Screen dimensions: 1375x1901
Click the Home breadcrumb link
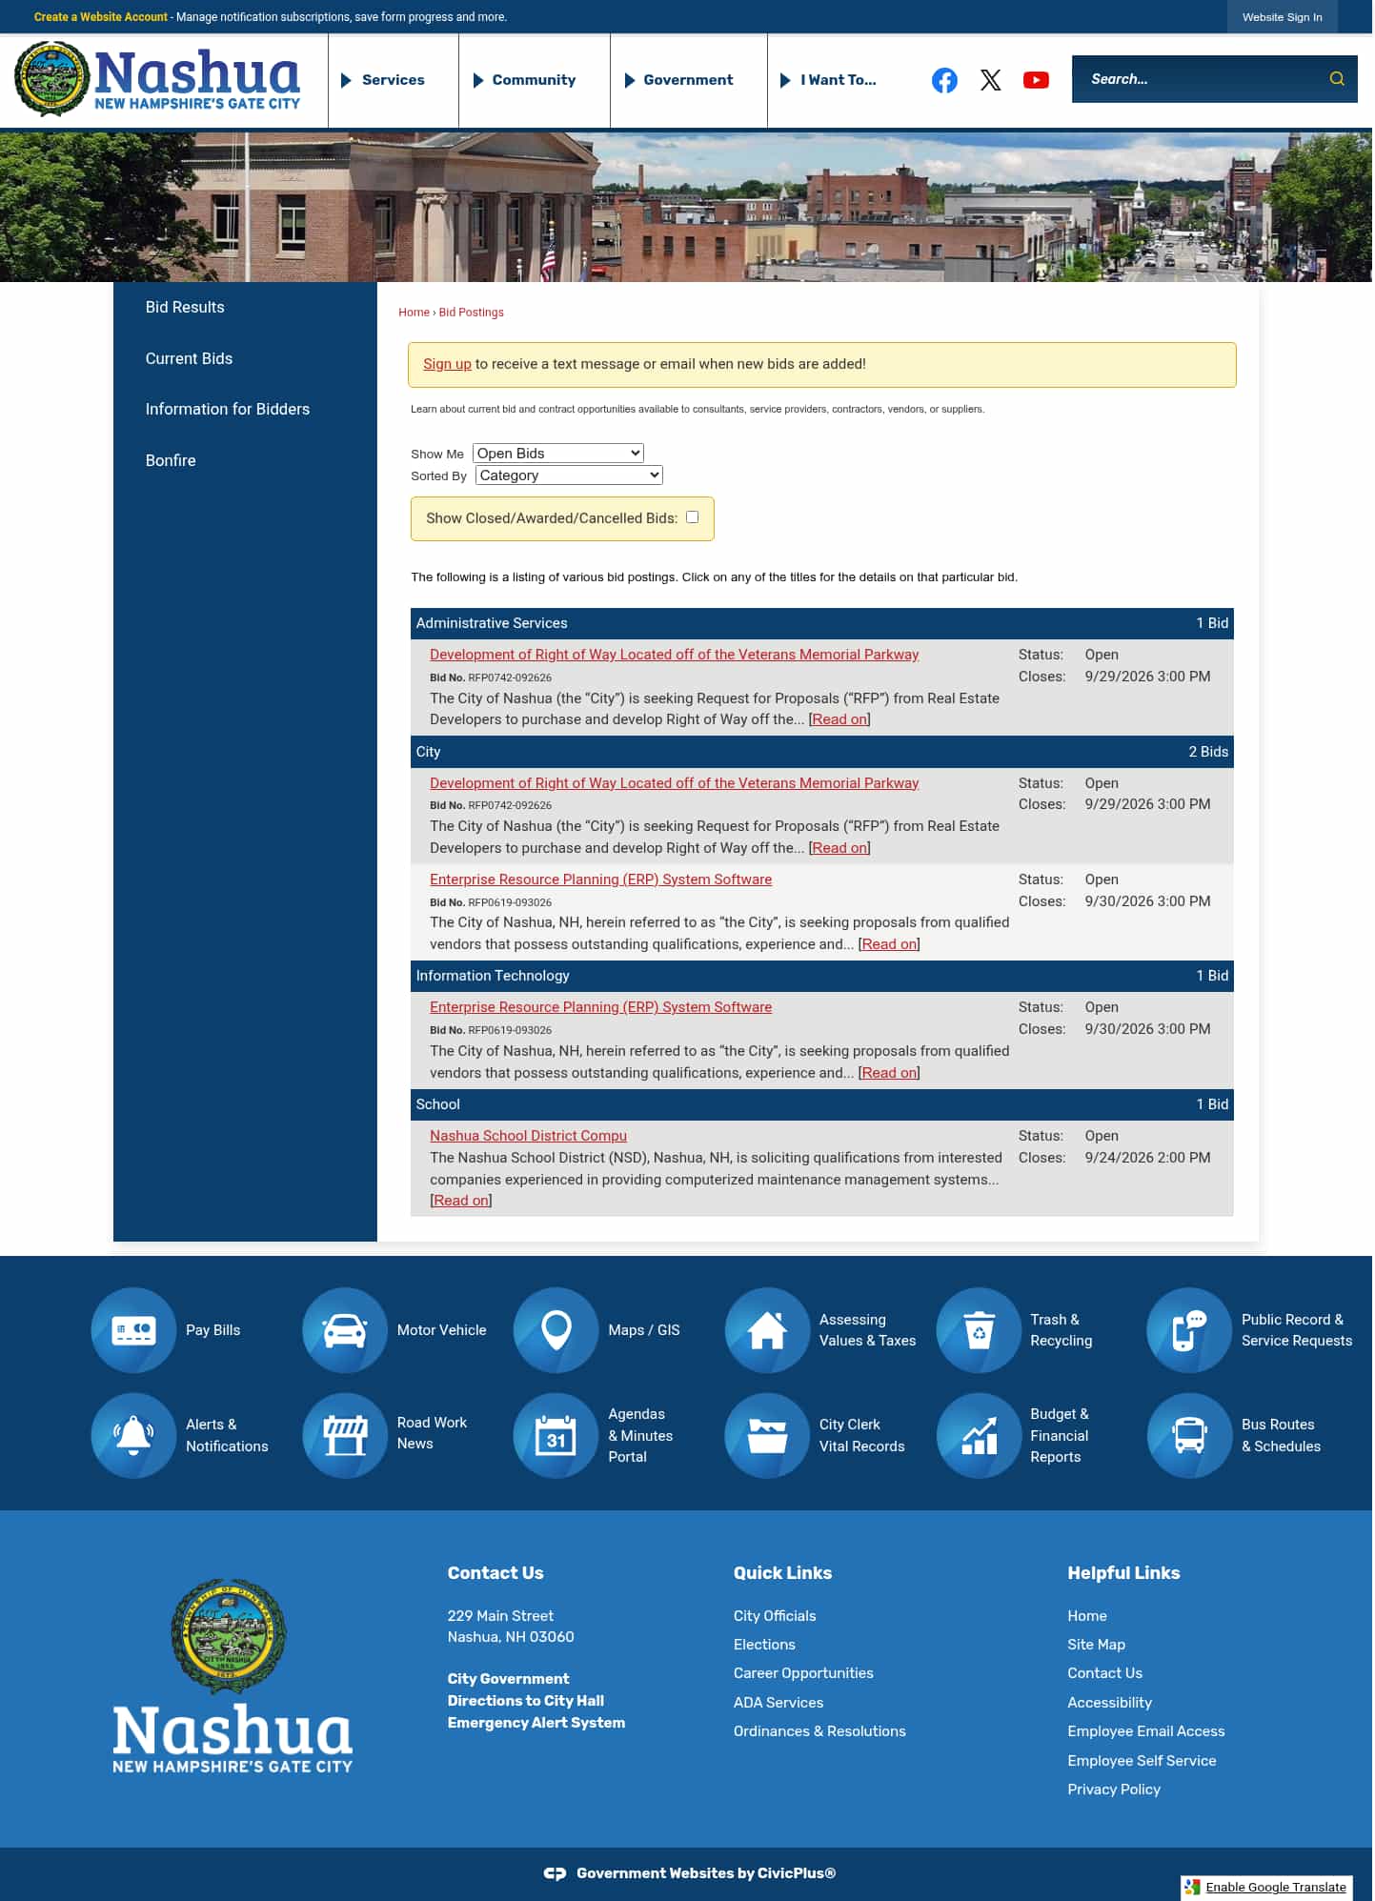[415, 313]
